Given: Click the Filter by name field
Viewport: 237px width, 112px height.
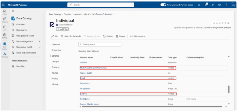Looking at the screenshot, I should pos(100,44).
